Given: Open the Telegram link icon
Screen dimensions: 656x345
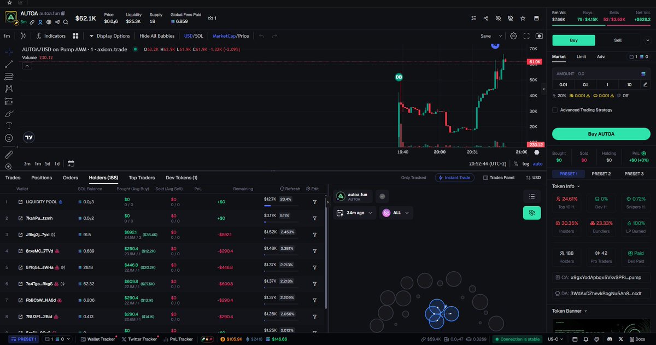Looking at the screenshot, I should 57,22.
